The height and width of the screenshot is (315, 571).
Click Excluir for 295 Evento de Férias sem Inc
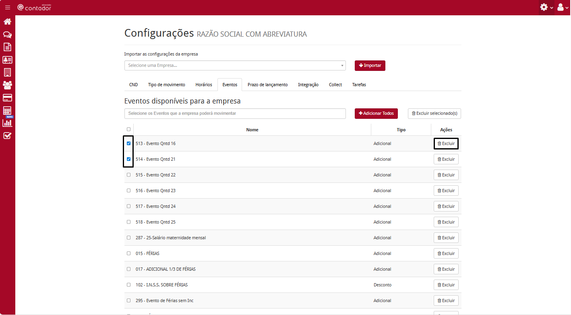446,300
